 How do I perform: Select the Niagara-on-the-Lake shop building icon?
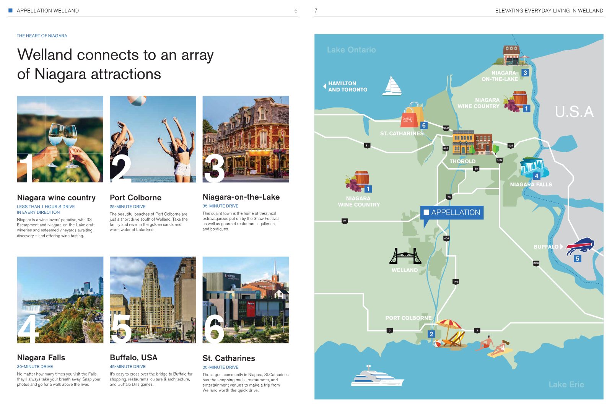click(511, 55)
